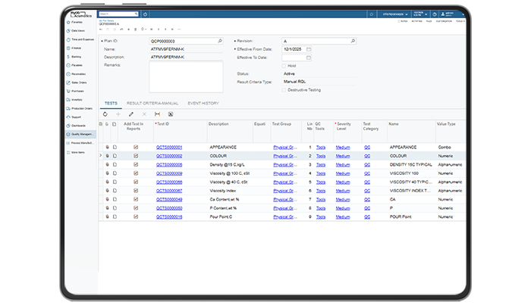531x305 pixels.
Task: Toggle Add Test In Reports for Viscosity Index
Action: pos(136,191)
